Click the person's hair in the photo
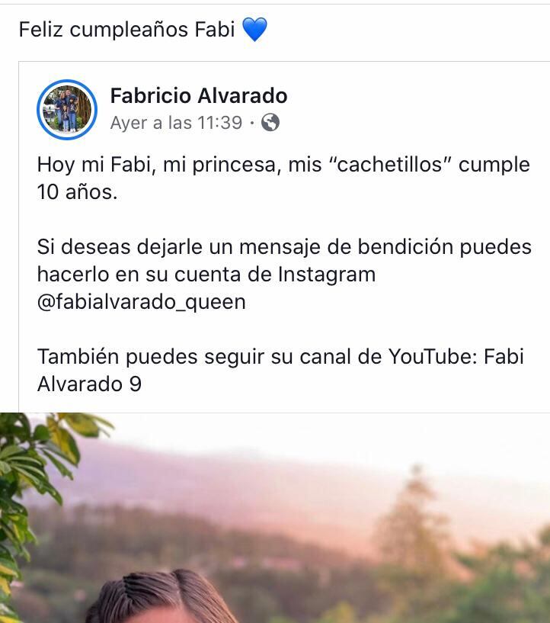550x623 pixels. point(163,596)
